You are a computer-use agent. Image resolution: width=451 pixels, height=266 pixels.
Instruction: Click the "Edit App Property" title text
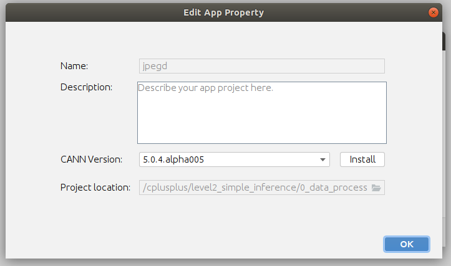(x=223, y=12)
